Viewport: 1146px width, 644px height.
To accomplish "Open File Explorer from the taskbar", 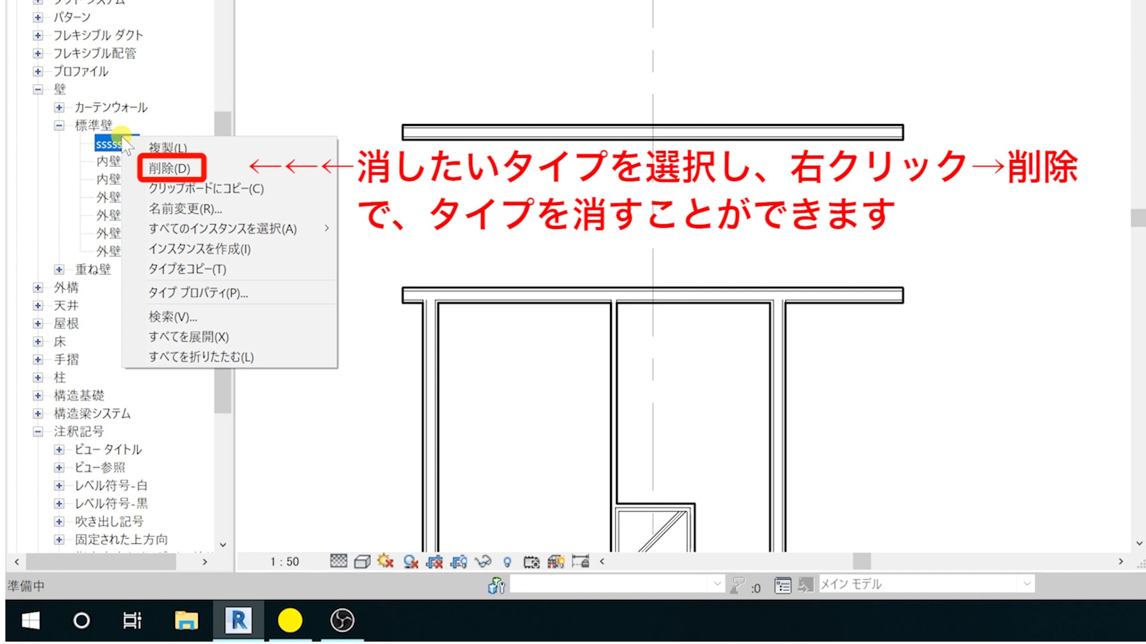I will pyautogui.click(x=186, y=621).
